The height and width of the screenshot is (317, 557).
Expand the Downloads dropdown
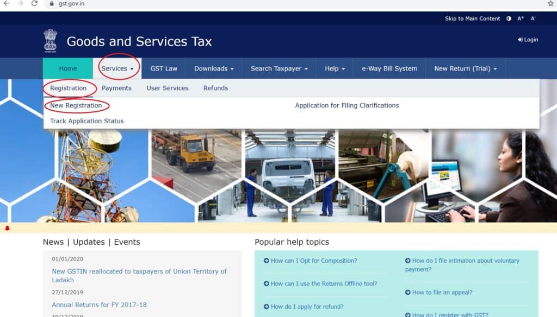coord(214,68)
